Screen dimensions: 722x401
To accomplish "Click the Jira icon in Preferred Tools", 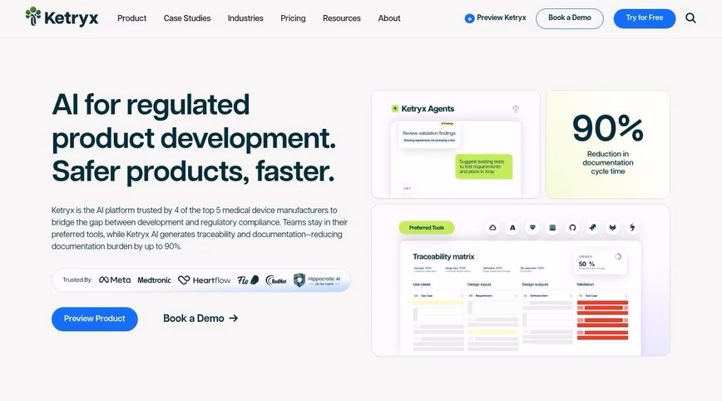I will (x=592, y=227).
